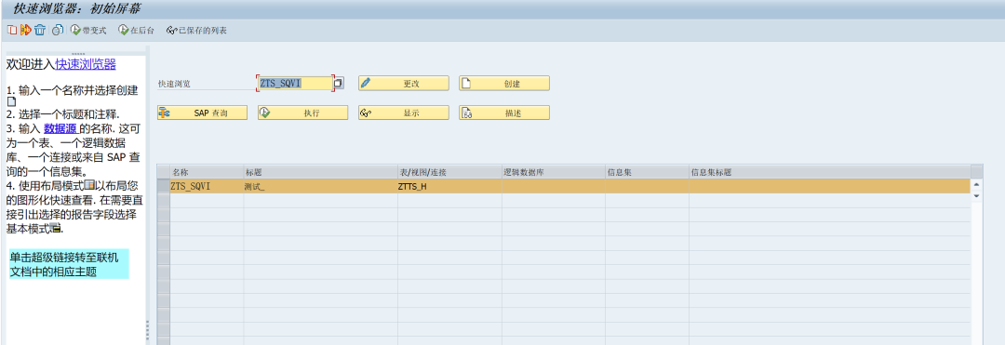Viewport: 1005px width, 345px height.
Task: Select the 信息集标题 column header
Action: pyautogui.click(x=829, y=172)
